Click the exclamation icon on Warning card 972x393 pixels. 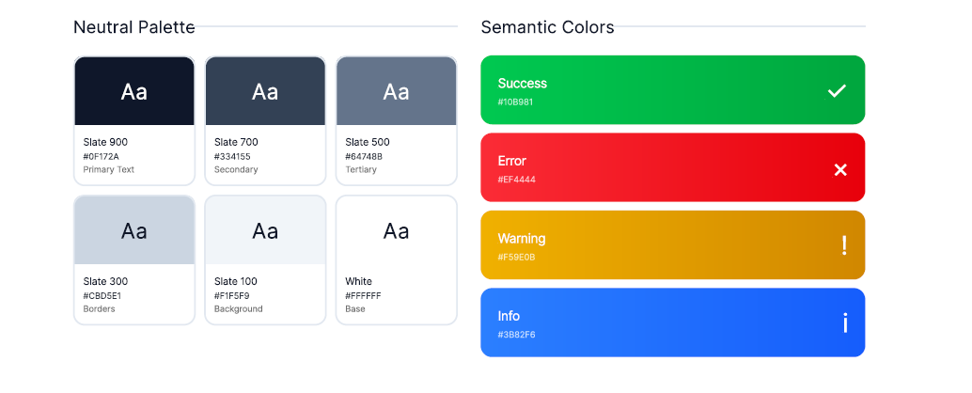point(844,245)
